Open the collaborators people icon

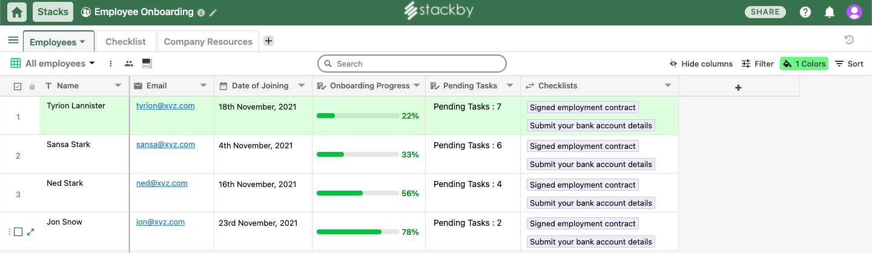click(x=129, y=64)
